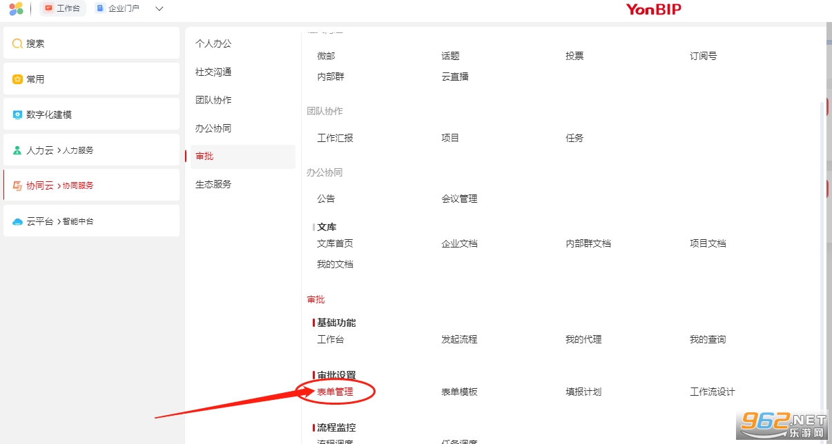The image size is (832, 444).
Task: Open 公告
Action: pyautogui.click(x=326, y=199)
